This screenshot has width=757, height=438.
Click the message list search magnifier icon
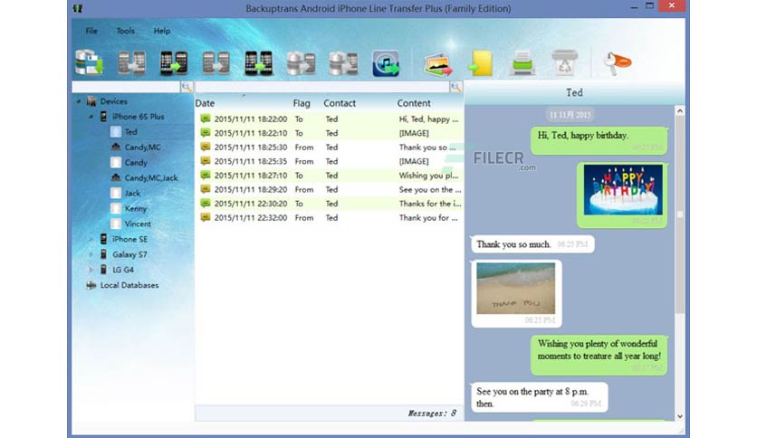[x=455, y=87]
